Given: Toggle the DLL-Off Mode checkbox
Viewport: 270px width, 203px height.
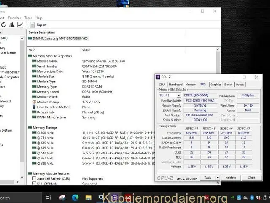Looking at the screenshot, I should (x=34, y=184).
